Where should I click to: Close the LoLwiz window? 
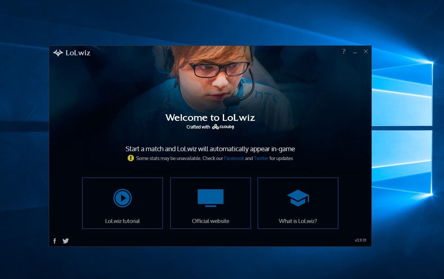pyautogui.click(x=365, y=51)
